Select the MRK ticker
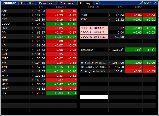The image size is (159, 116). click(x=5, y=84)
